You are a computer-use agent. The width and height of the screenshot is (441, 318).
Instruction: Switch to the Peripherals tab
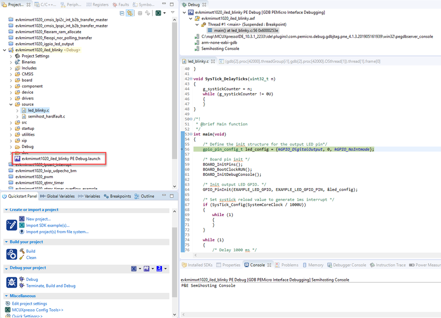click(71, 4)
